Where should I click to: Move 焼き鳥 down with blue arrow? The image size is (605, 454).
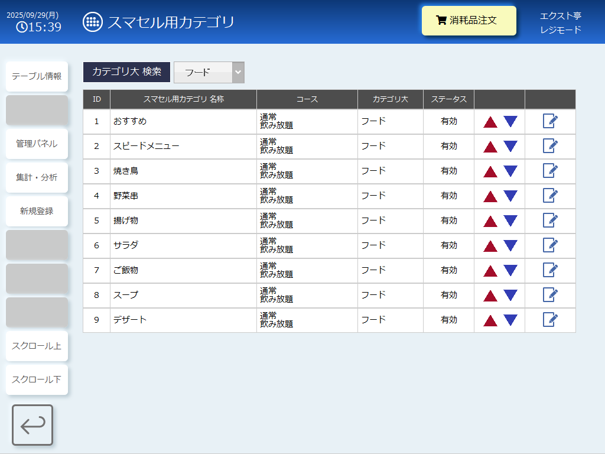coord(510,171)
